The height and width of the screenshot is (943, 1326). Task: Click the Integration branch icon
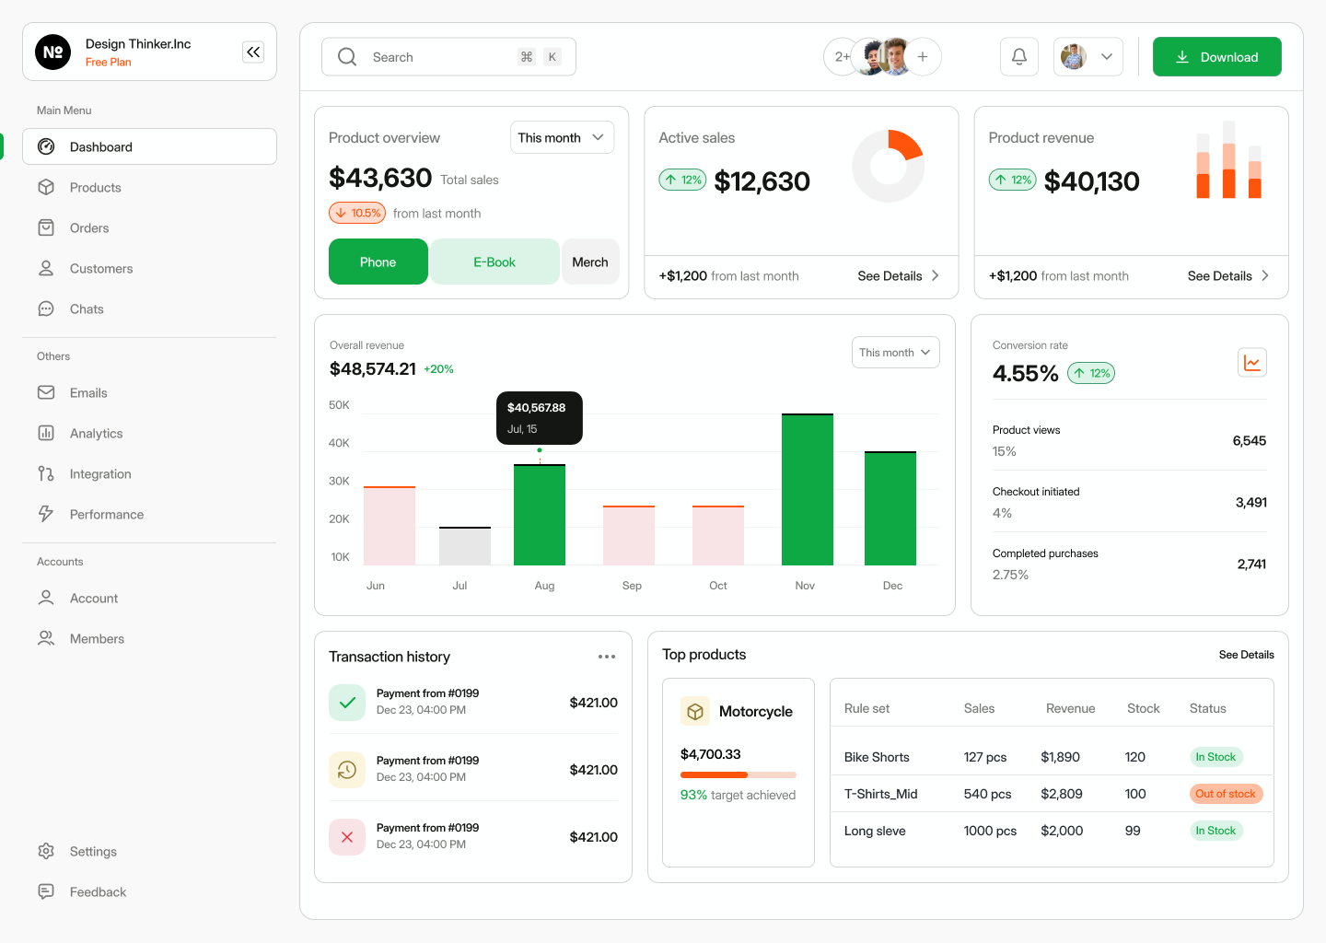point(46,473)
